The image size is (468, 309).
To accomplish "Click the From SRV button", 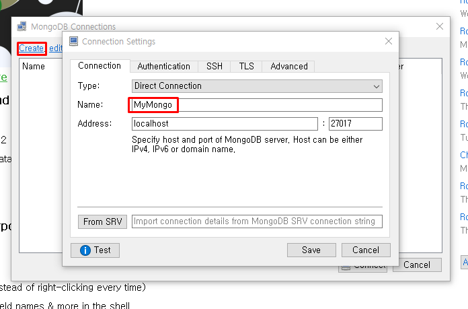I will [102, 221].
